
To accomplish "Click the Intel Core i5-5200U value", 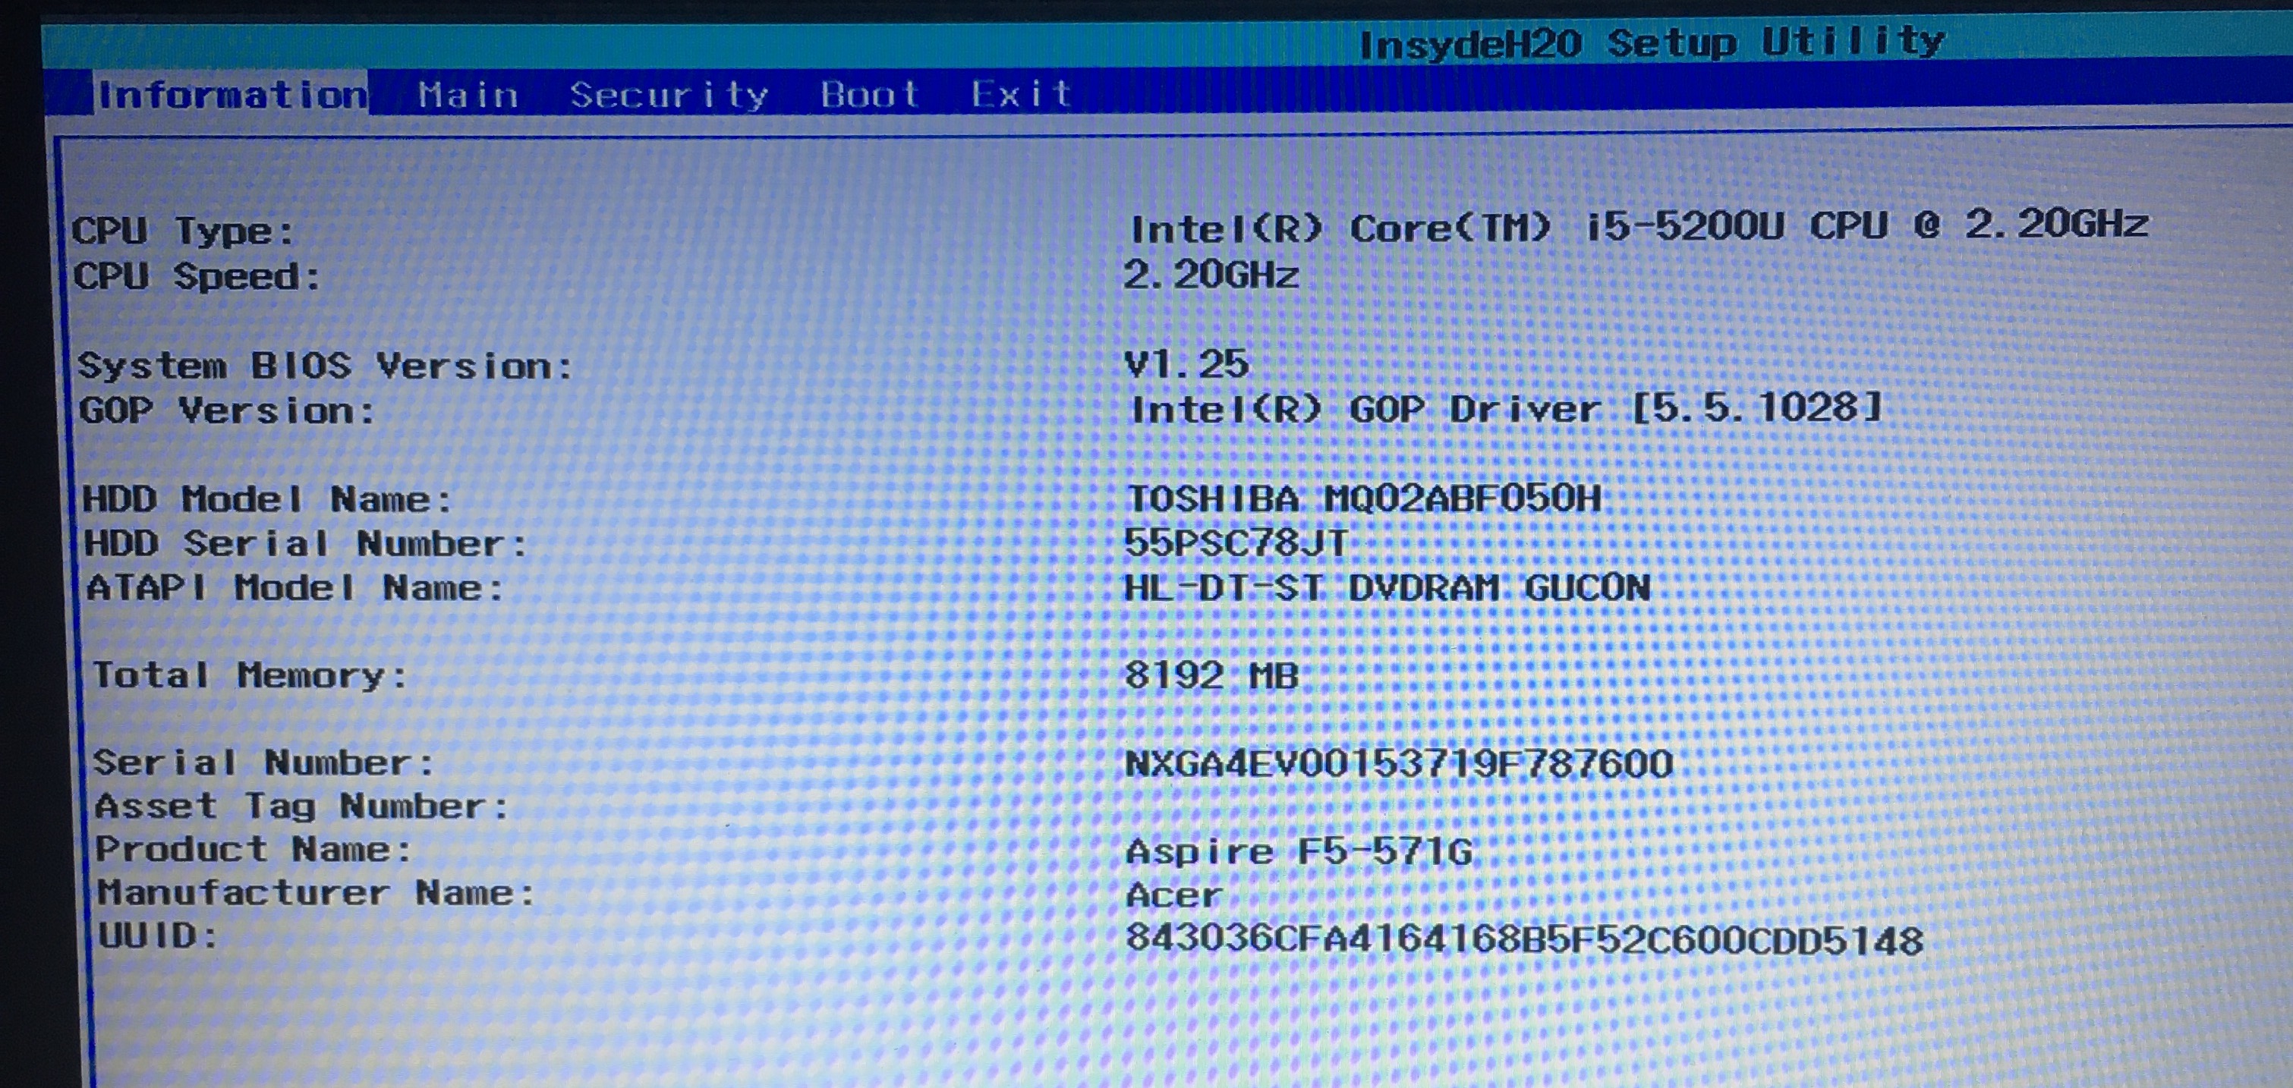I will (1638, 227).
